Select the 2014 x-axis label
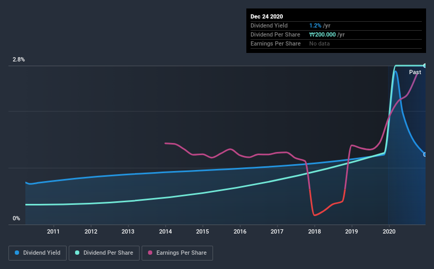 coord(165,231)
